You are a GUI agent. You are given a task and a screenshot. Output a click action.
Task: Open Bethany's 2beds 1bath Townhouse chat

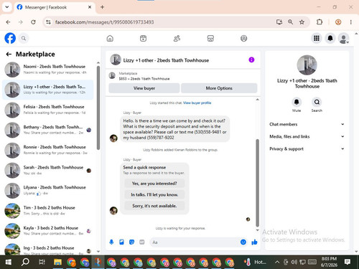(48, 130)
